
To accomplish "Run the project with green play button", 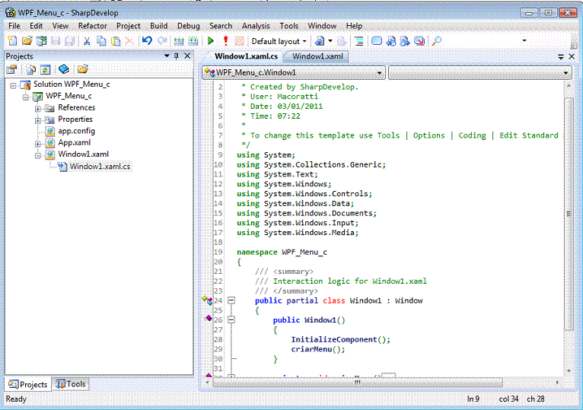I will pyautogui.click(x=211, y=41).
